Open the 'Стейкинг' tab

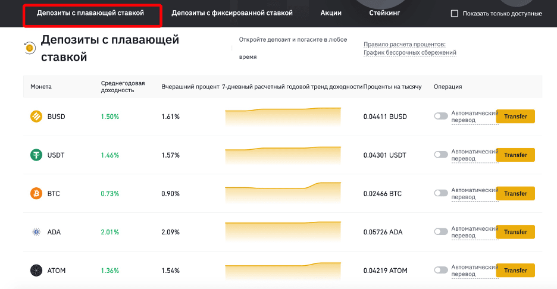(384, 12)
